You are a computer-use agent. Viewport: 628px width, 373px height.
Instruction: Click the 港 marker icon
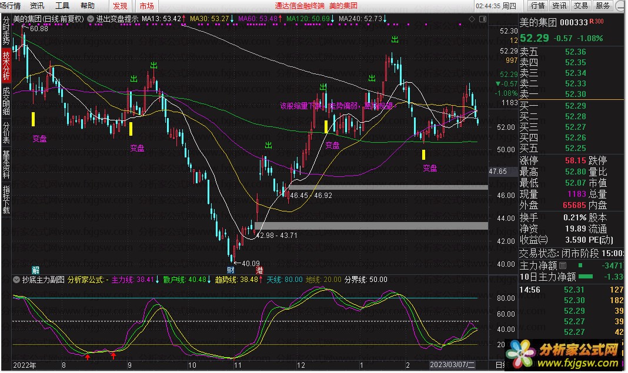coord(259,270)
